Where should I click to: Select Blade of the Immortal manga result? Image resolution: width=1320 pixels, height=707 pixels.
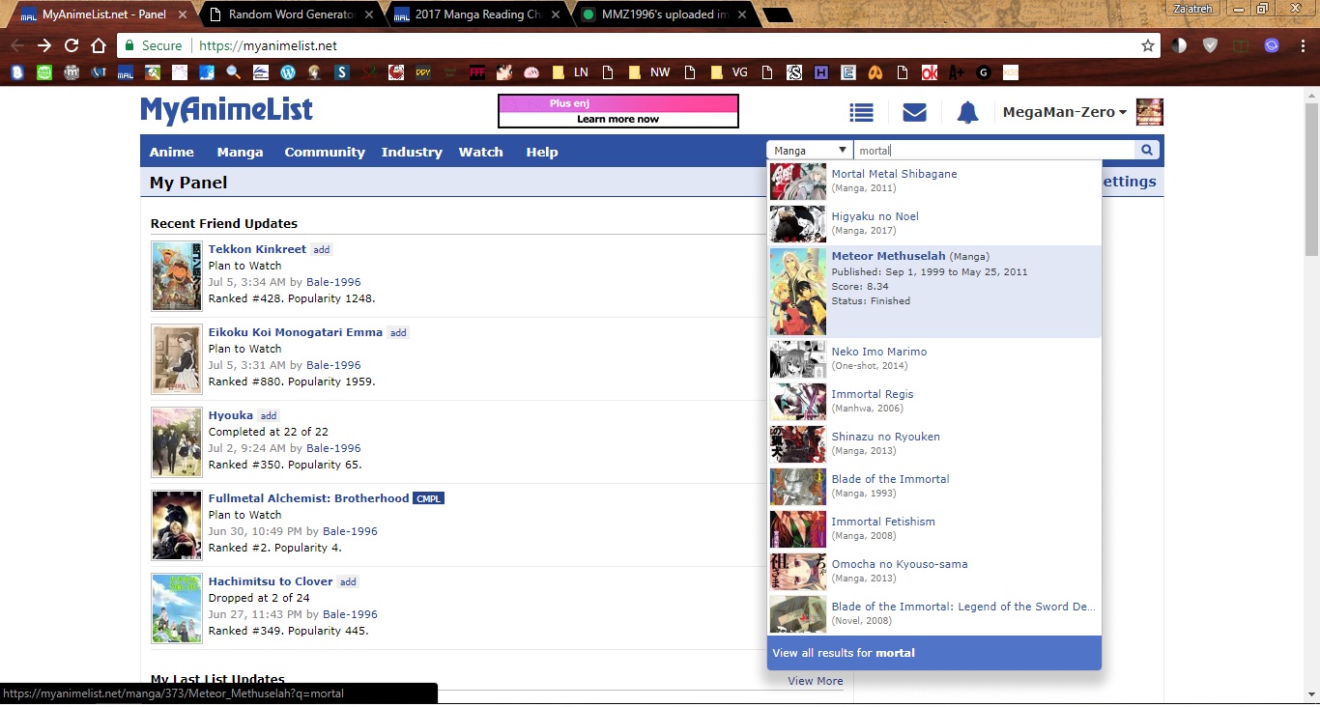tap(934, 487)
